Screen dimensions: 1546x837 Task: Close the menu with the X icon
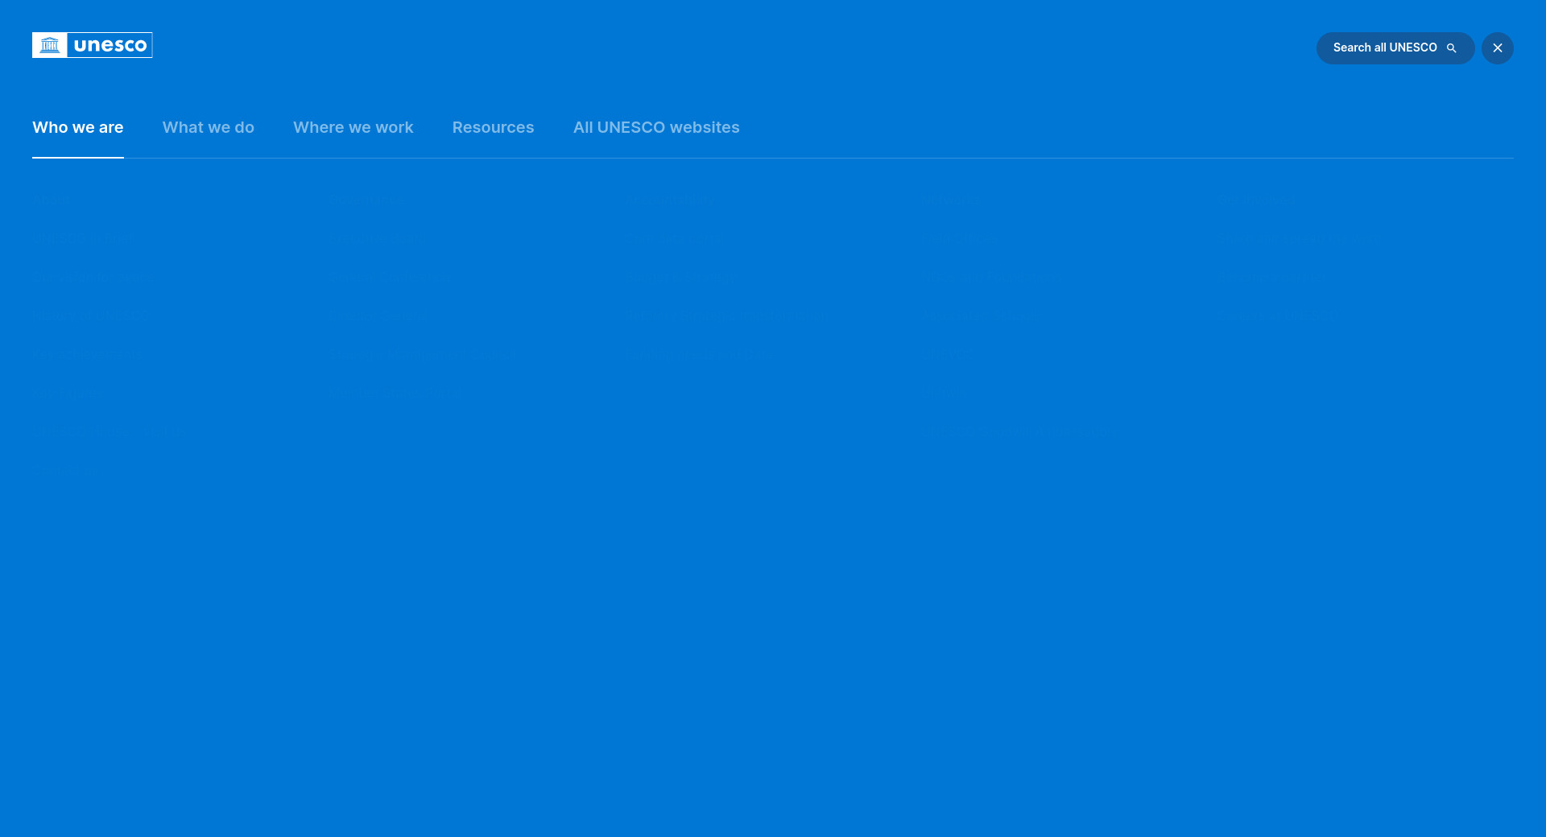pos(1497,48)
